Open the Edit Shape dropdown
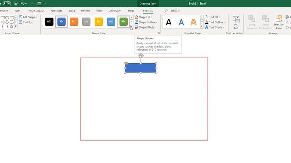 click(28, 17)
